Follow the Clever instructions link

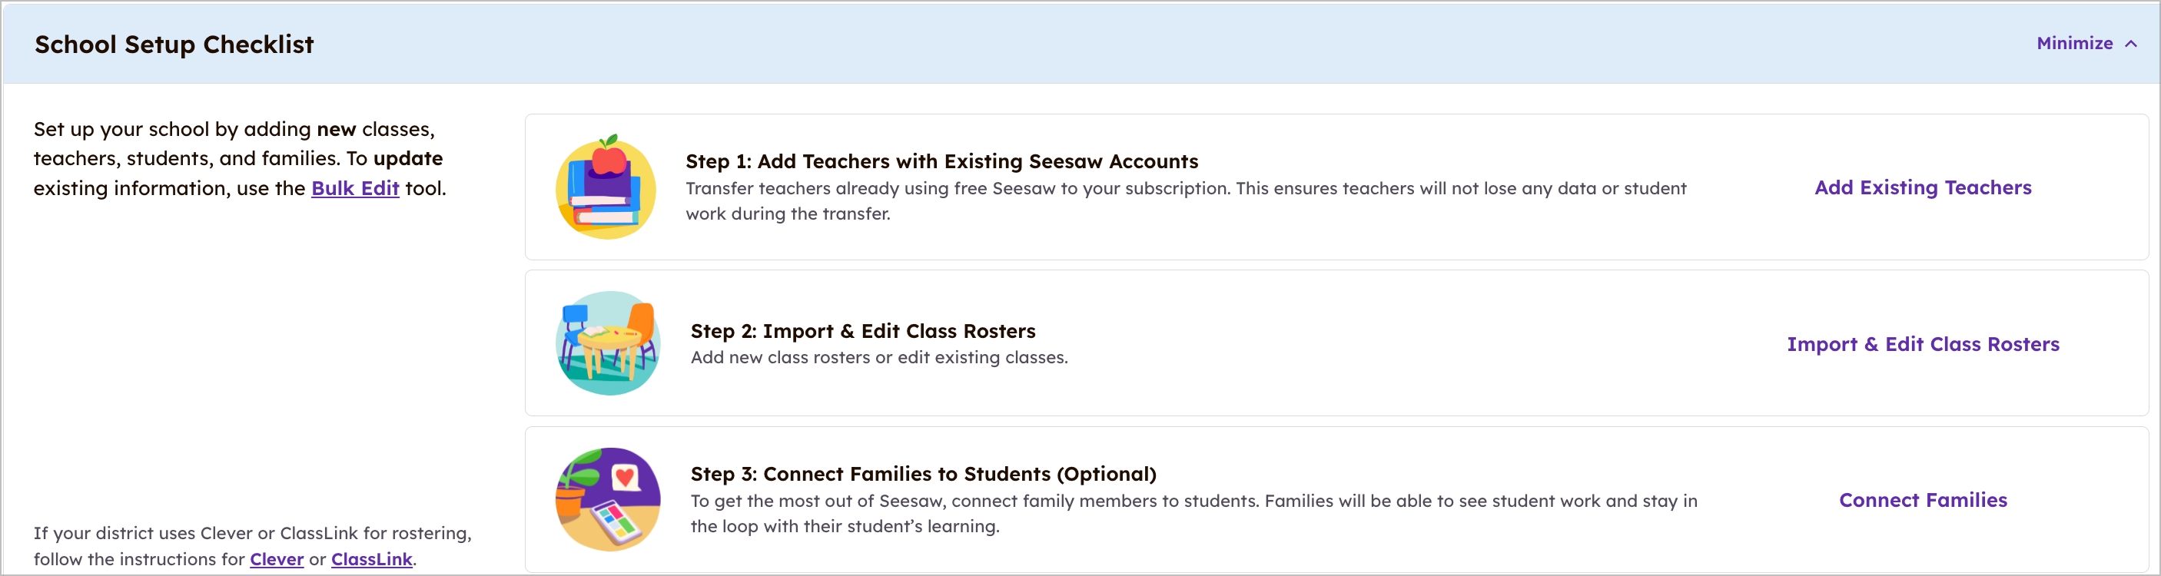[277, 558]
